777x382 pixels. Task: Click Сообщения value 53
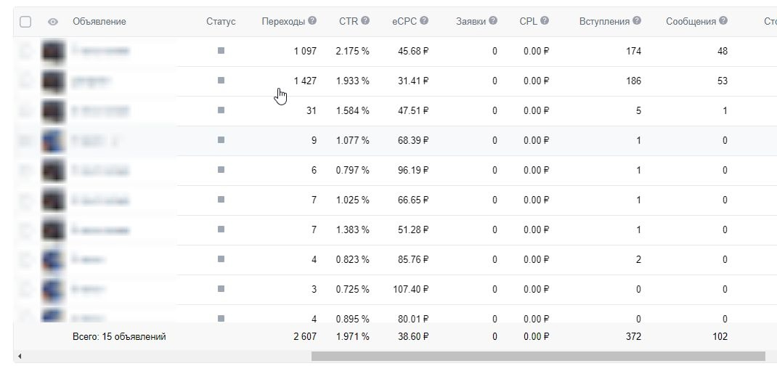[723, 81]
